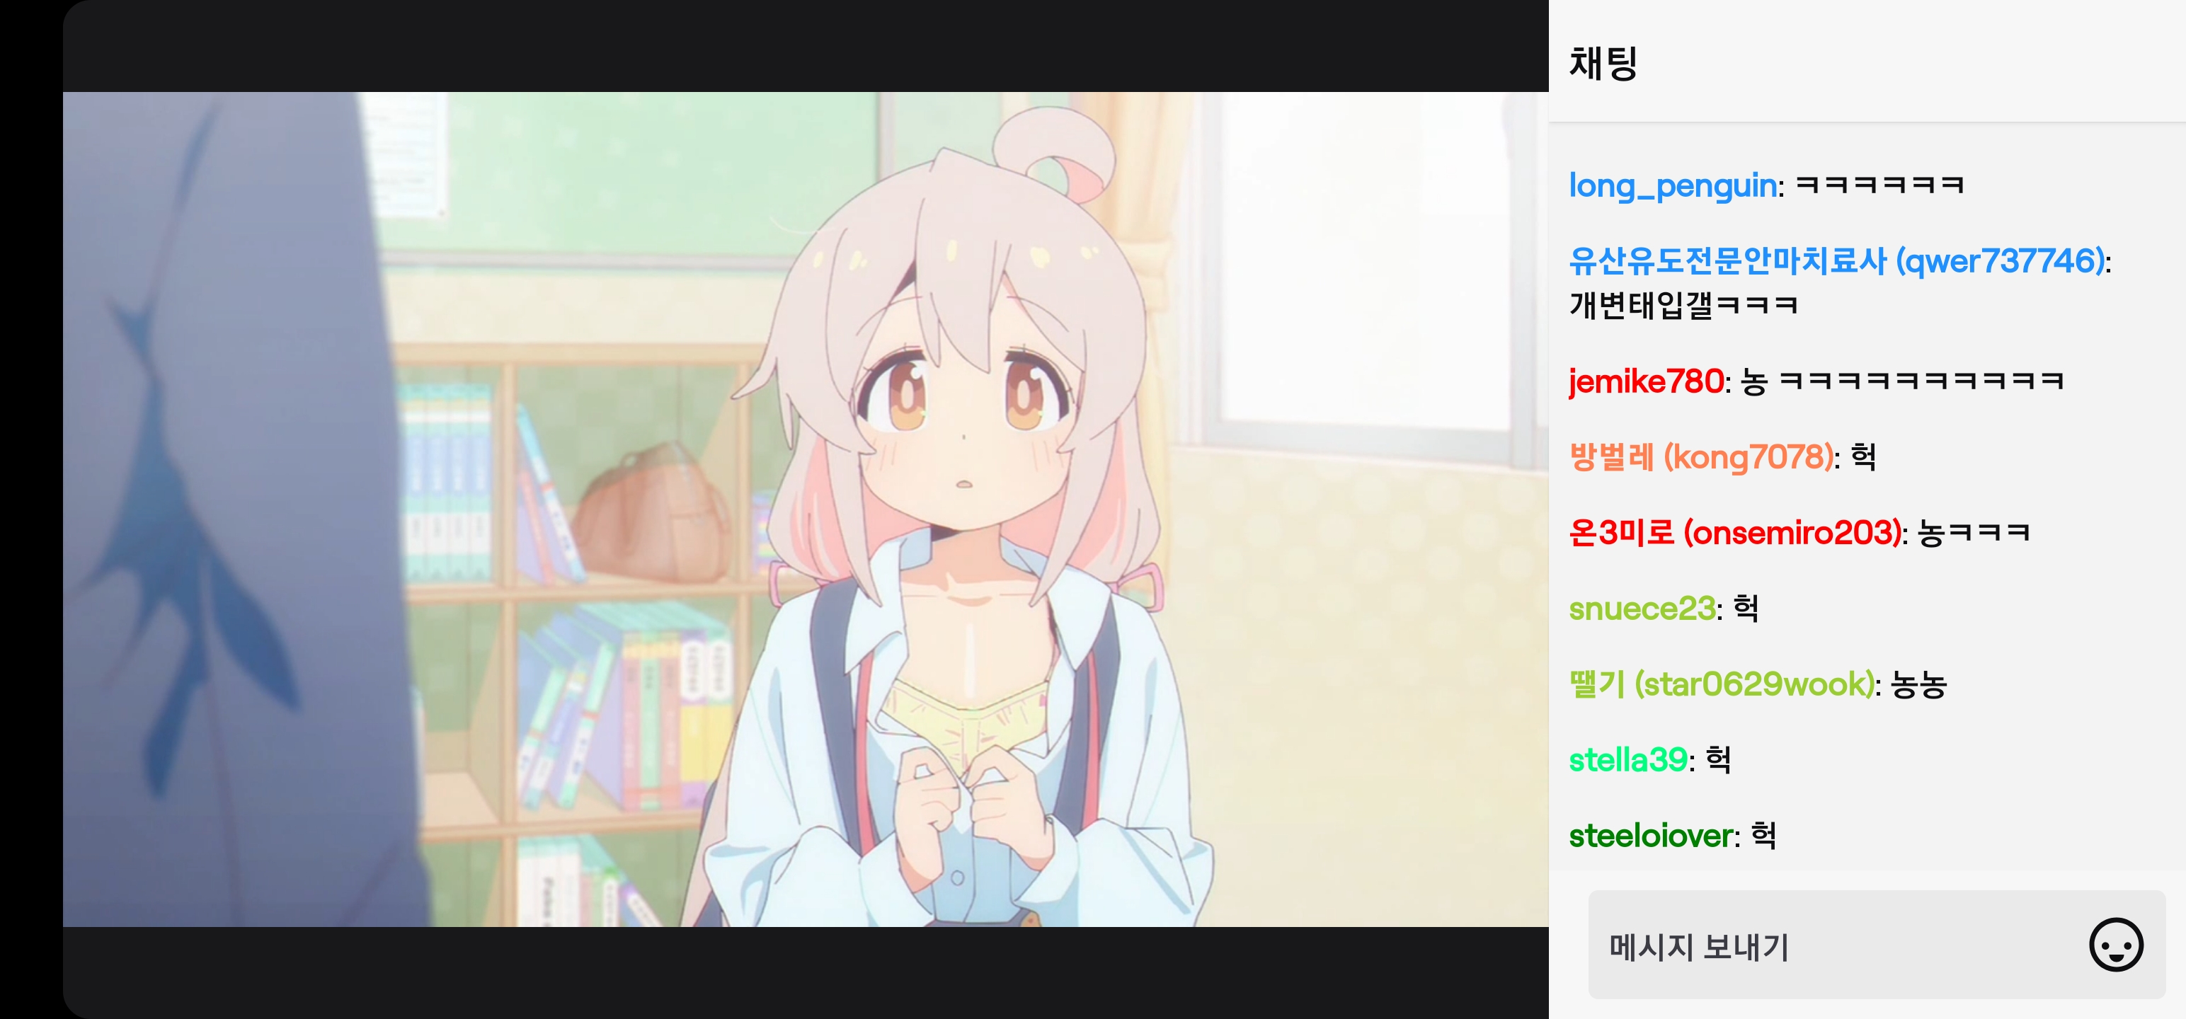2186x1019 pixels.
Task: Click the 농ㅋㅋㅋ message by 온3미로
Action: click(x=1974, y=533)
